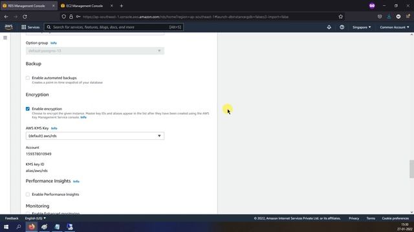Click the search magnifier in AWS search bar
Screen dimensions: 414x232
click(x=49, y=27)
